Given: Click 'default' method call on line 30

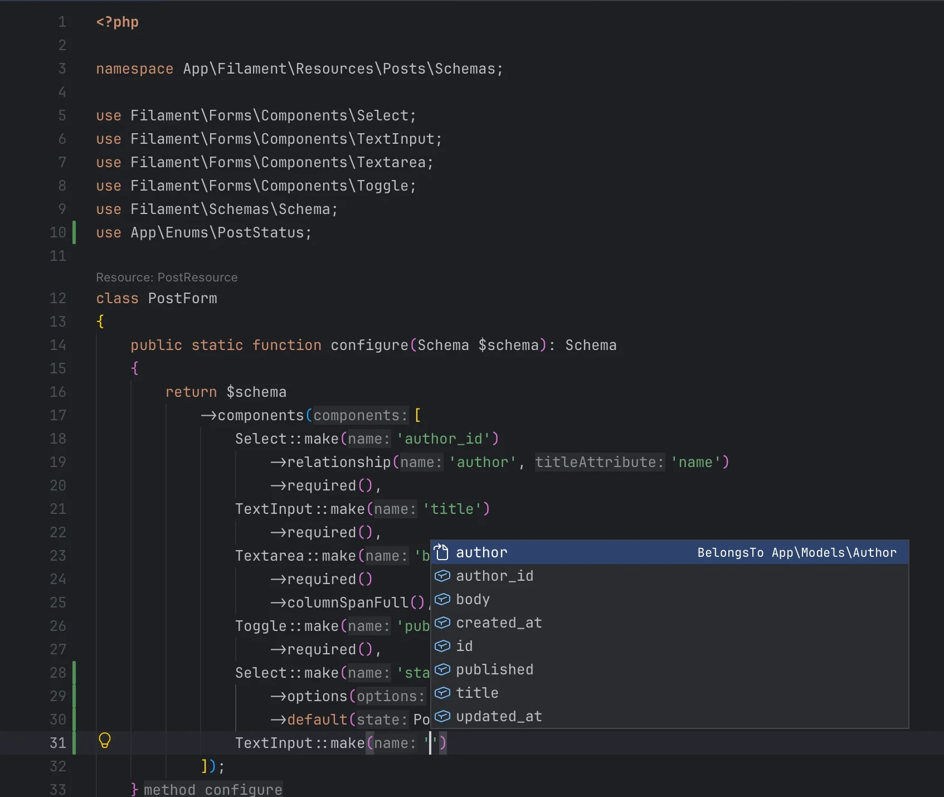Looking at the screenshot, I should coord(317,720).
